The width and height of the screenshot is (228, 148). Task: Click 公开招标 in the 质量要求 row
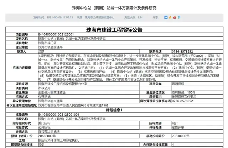point(44,97)
